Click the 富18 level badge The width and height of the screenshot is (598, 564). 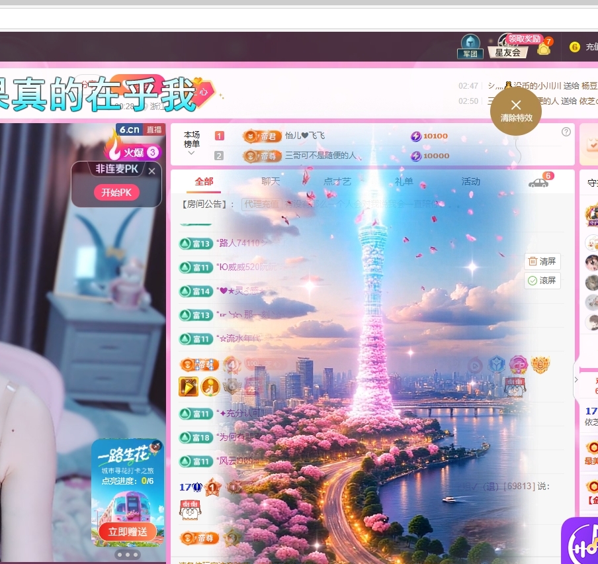tap(196, 438)
